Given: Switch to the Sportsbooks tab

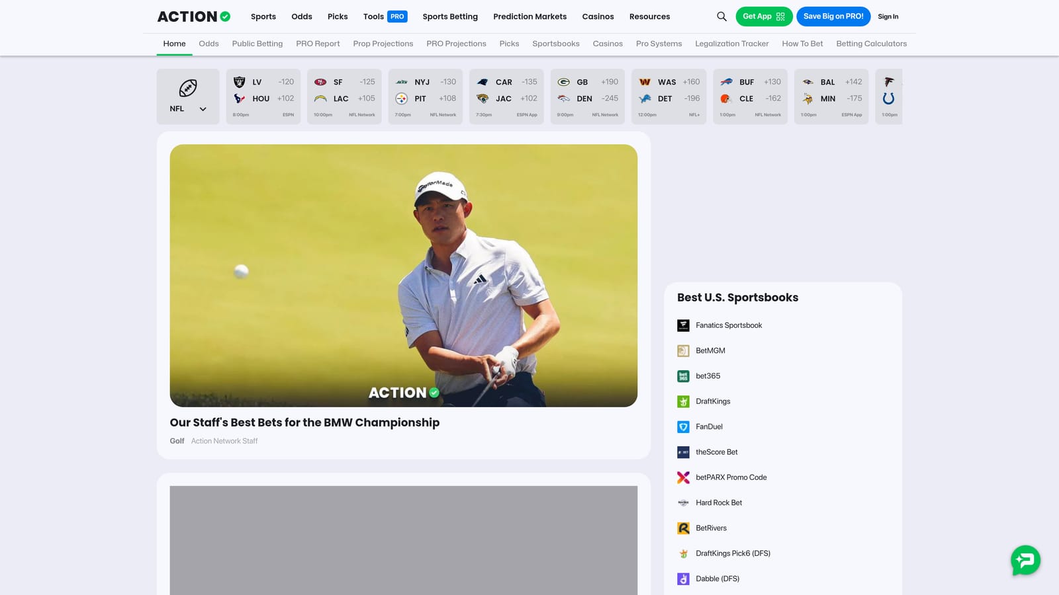Looking at the screenshot, I should pos(556,44).
